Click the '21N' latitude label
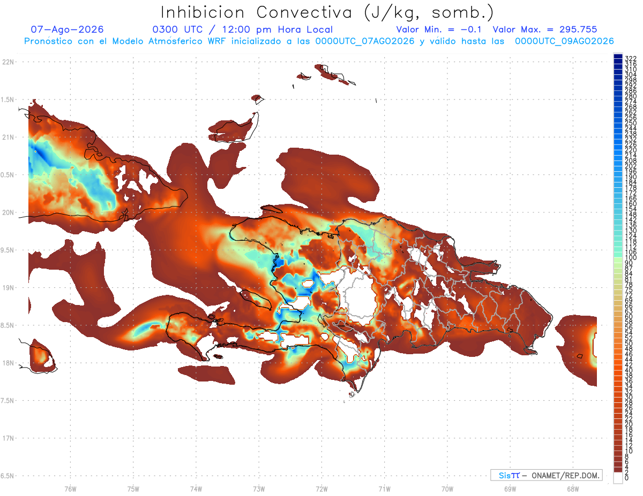The width and height of the screenshot is (643, 496). pyautogui.click(x=8, y=137)
